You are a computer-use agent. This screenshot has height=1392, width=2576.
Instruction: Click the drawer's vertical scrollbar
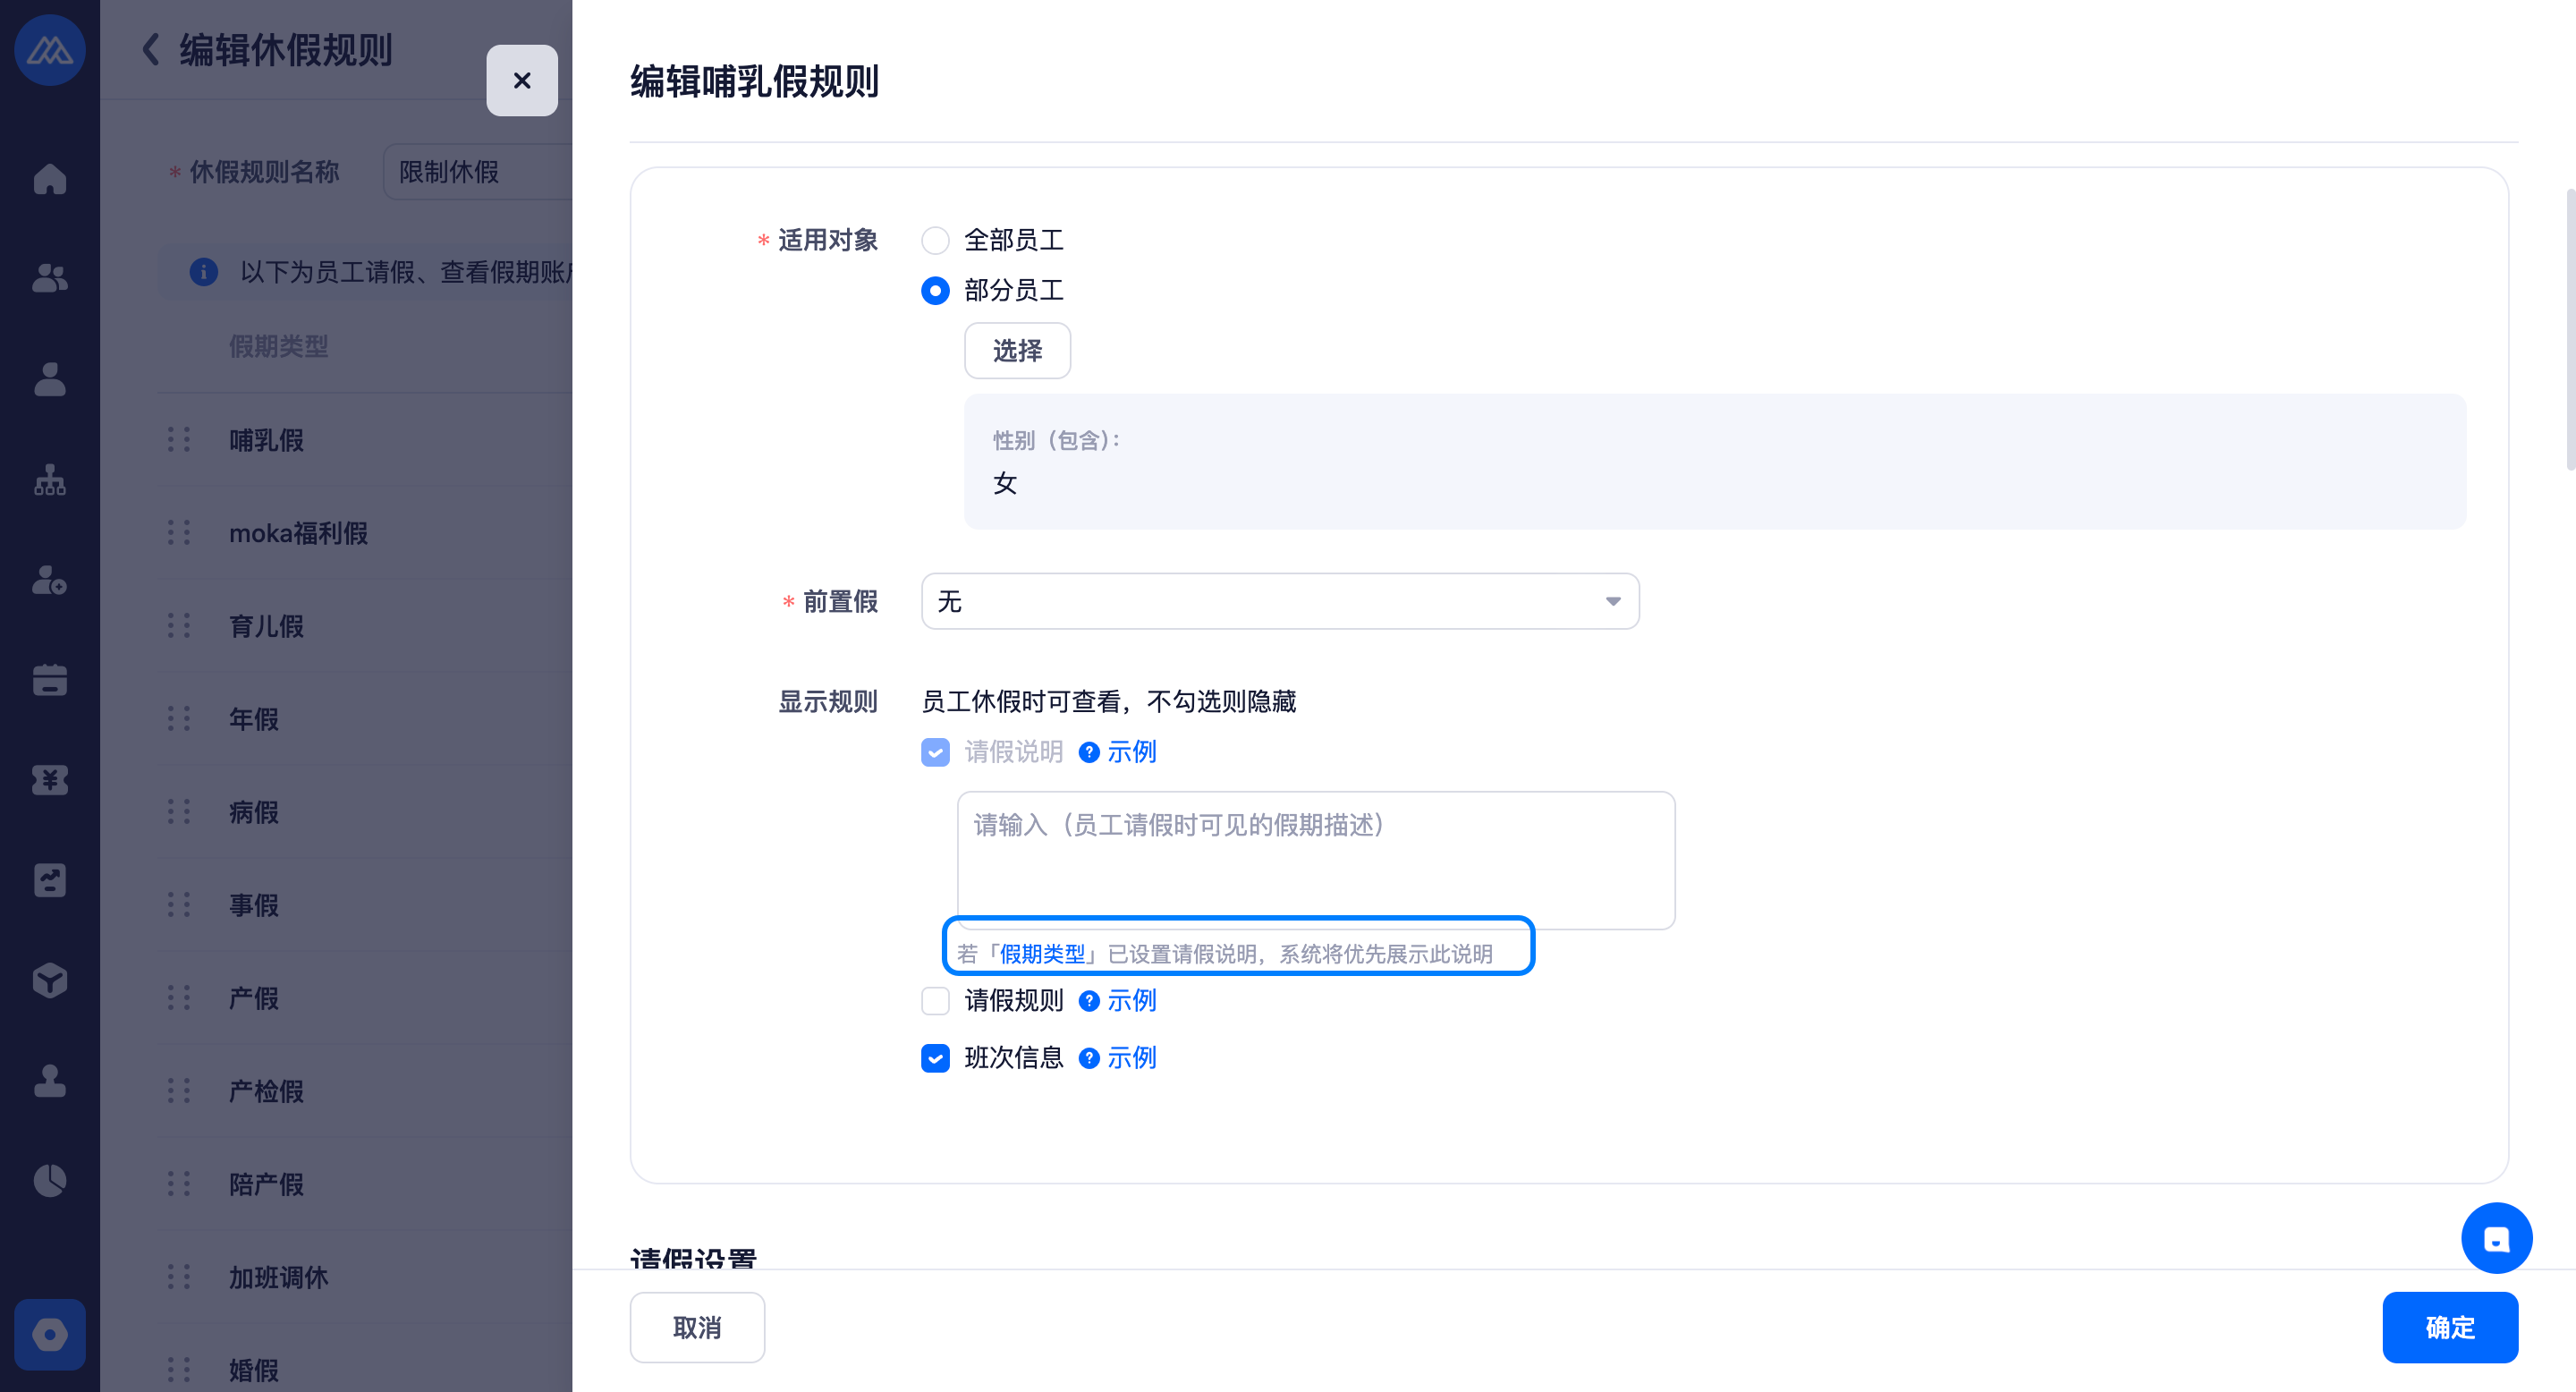click(x=2569, y=330)
